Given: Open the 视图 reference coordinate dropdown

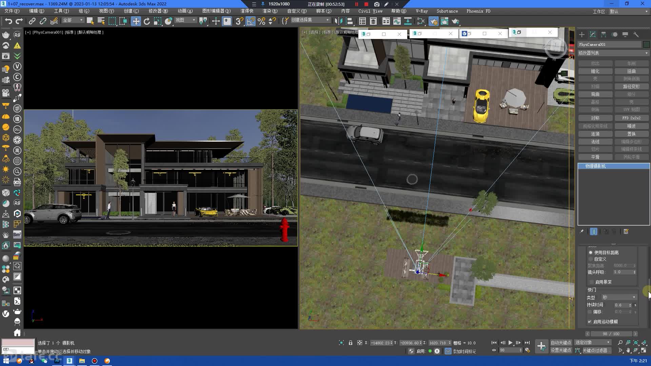Looking at the screenshot, I should pyautogui.click(x=185, y=20).
